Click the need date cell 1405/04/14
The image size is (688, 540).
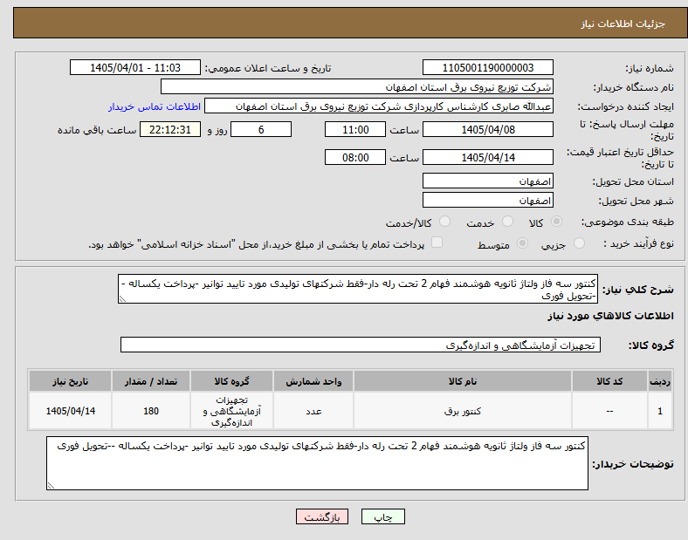tap(70, 411)
